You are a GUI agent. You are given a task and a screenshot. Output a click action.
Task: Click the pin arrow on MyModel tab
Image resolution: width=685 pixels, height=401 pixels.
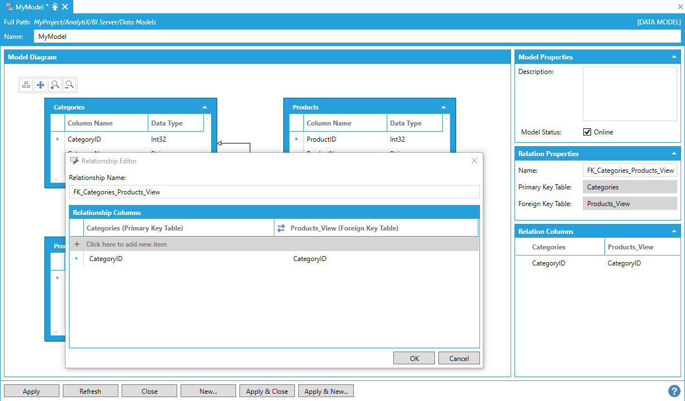55,7
